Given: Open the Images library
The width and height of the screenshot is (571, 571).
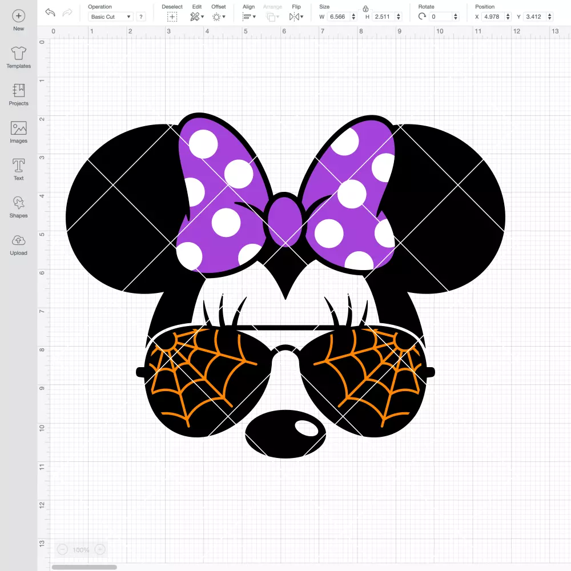Looking at the screenshot, I should coord(19,132).
